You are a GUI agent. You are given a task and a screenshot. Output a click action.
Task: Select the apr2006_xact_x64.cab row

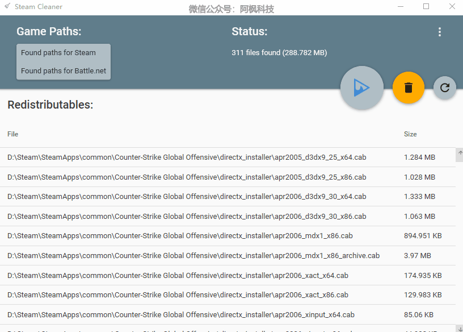(x=228, y=275)
